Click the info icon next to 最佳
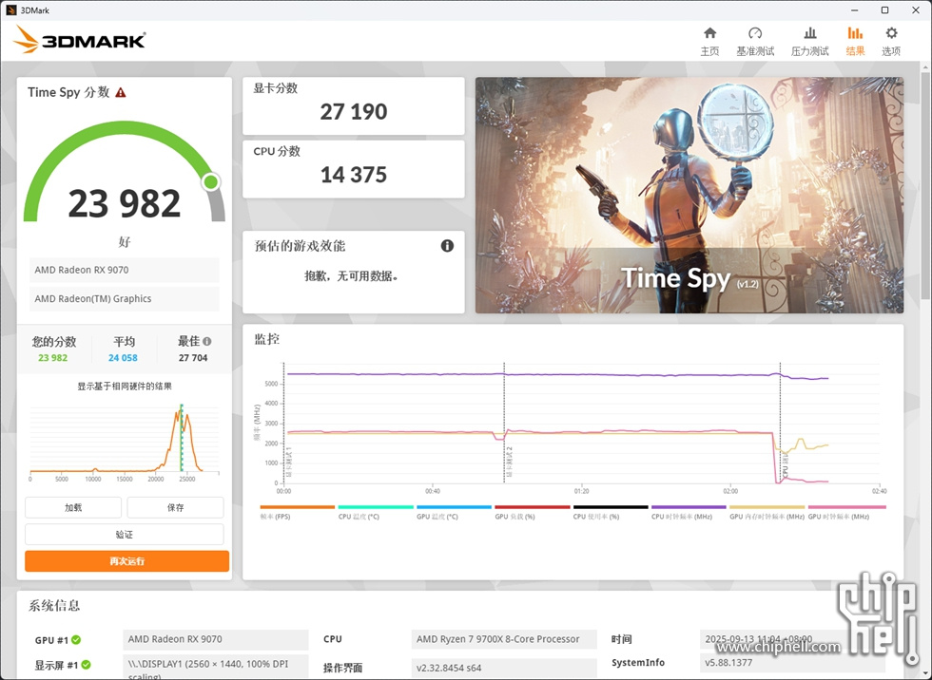This screenshot has height=680, width=932. tap(207, 341)
